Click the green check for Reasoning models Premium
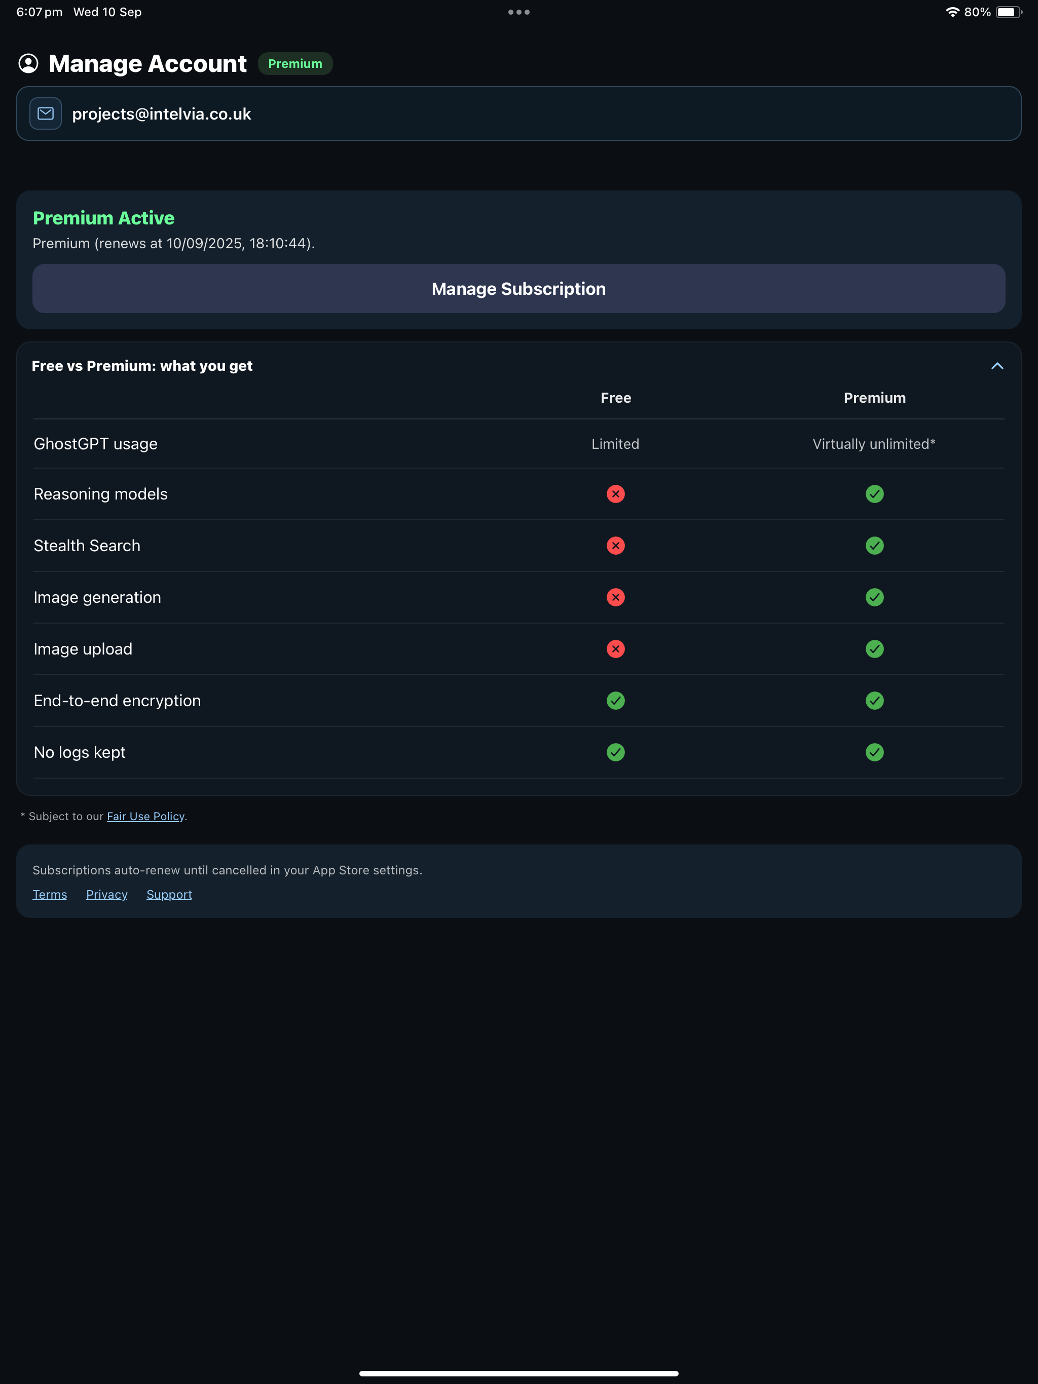Viewport: 1038px width, 1384px height. [x=875, y=493]
